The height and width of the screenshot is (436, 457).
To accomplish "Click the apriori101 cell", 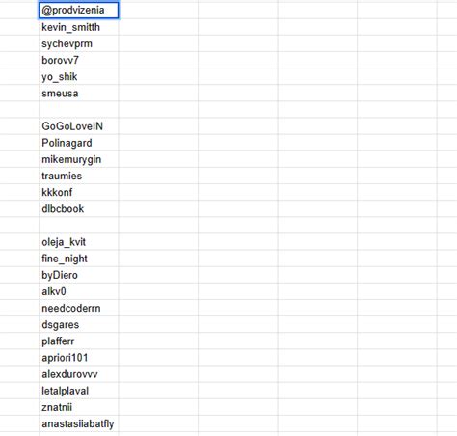I will click(79, 358).
